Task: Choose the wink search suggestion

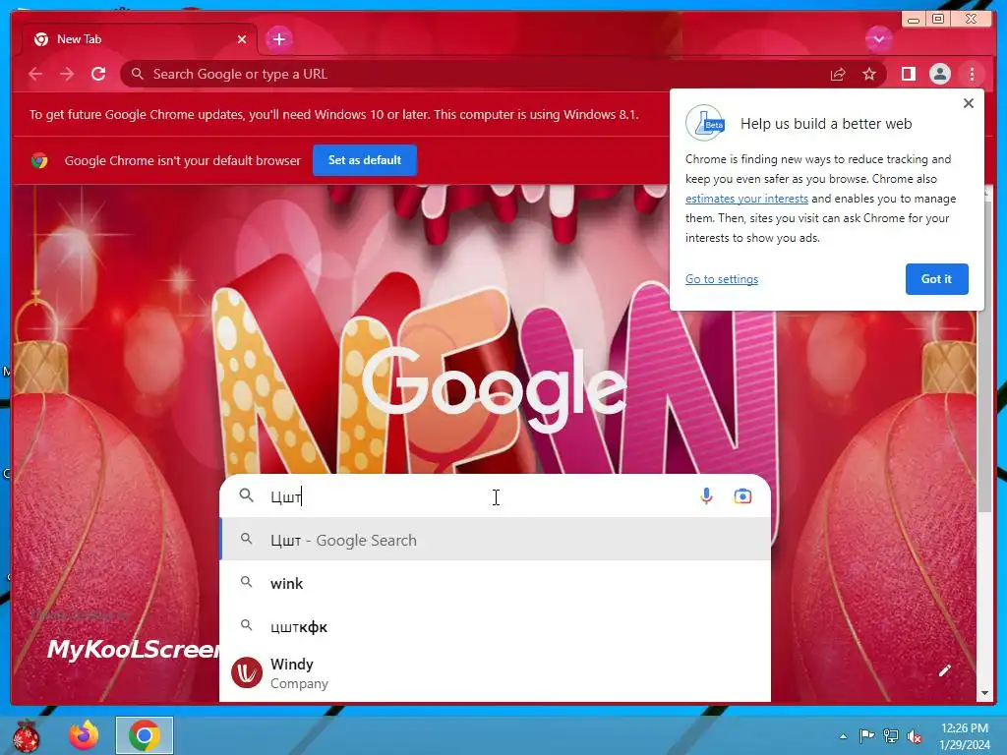Action: click(495, 583)
